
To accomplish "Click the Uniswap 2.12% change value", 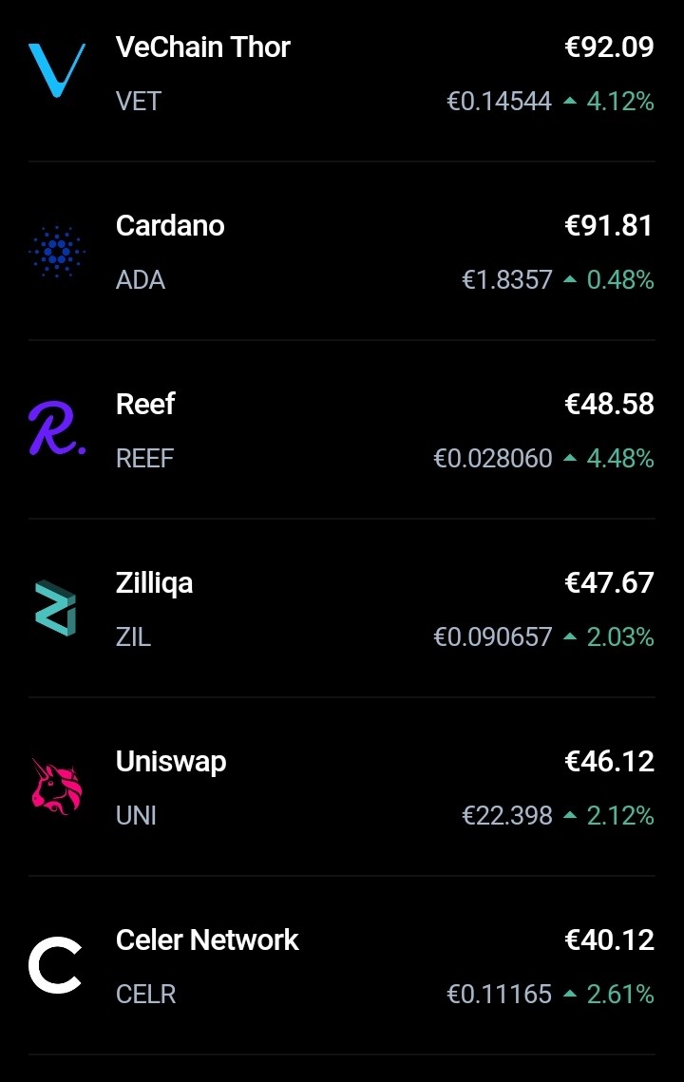I will 620,815.
